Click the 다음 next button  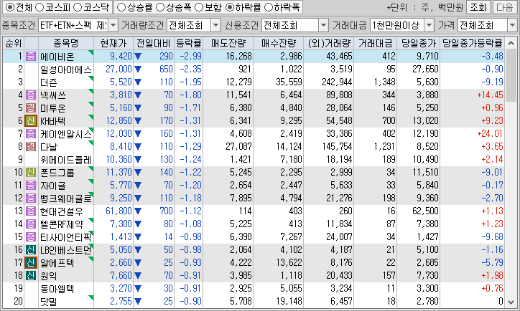click(x=505, y=7)
